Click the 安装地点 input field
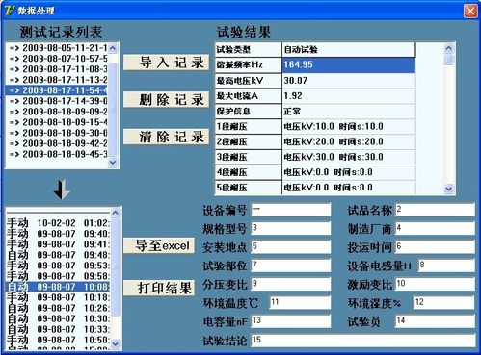481x355 pixels. click(290, 246)
